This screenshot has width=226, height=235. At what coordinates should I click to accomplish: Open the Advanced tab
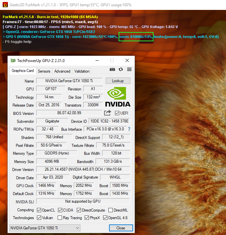coord(62,71)
